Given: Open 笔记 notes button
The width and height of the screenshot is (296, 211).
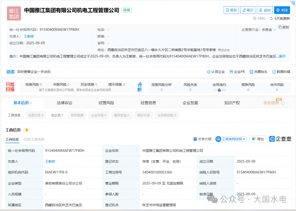Looking at the screenshot, I should (248, 10).
